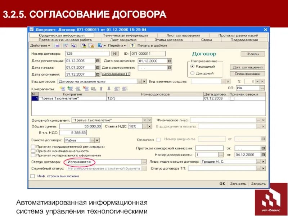This screenshot has width=288, height=216.
Task: Open Претензионно-исковая работа tab
Action: (x=65, y=40)
